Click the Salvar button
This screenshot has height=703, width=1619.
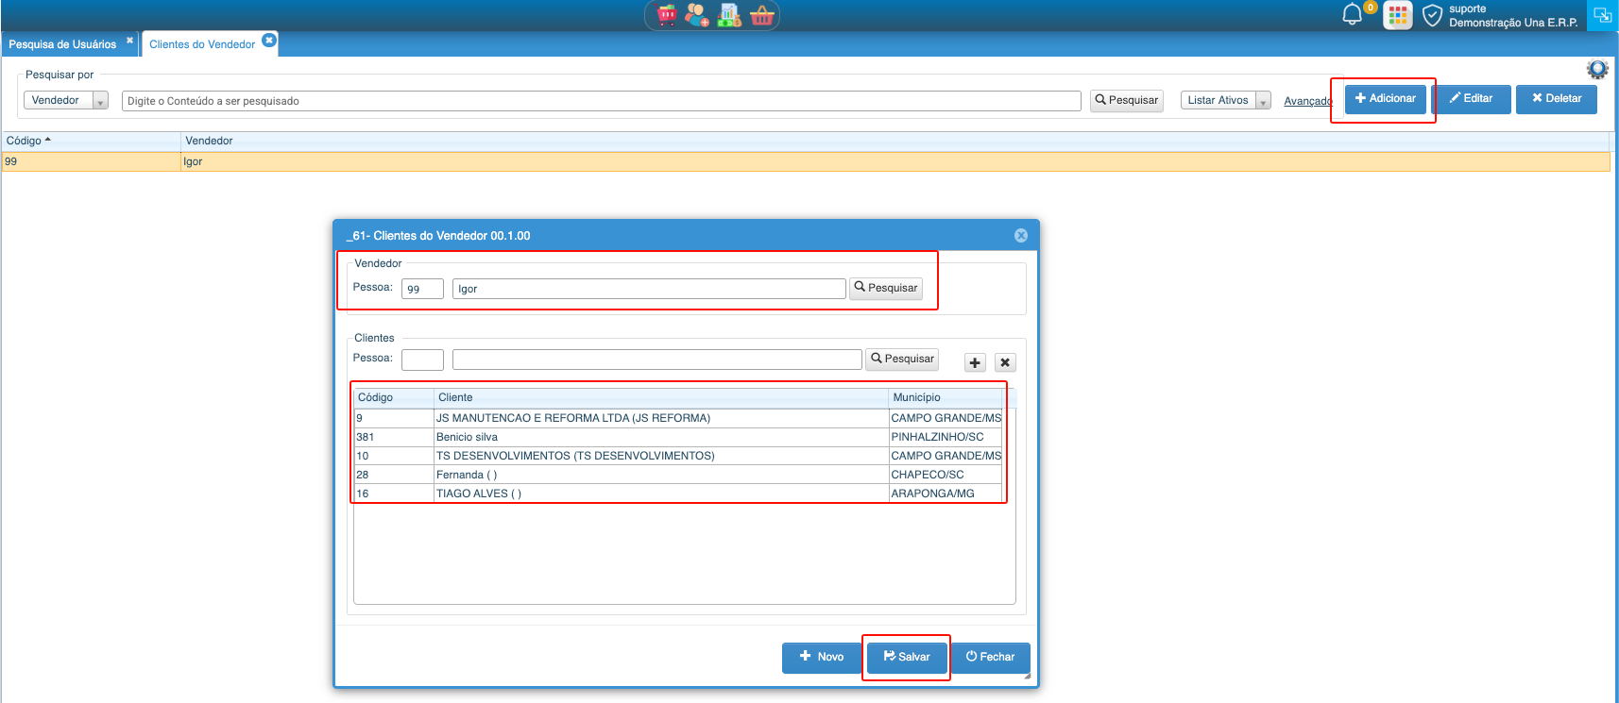pos(907,657)
